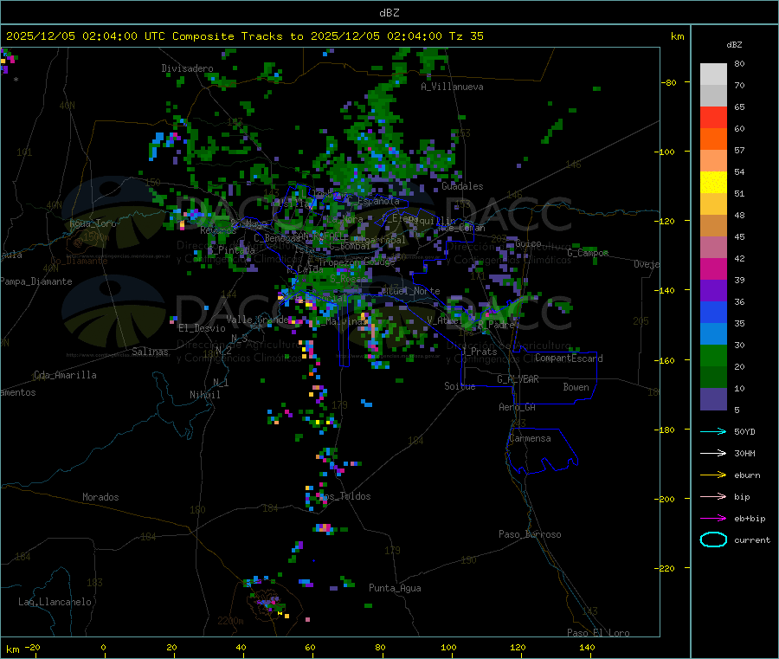Click the Paso_Barroso map label

[530, 534]
